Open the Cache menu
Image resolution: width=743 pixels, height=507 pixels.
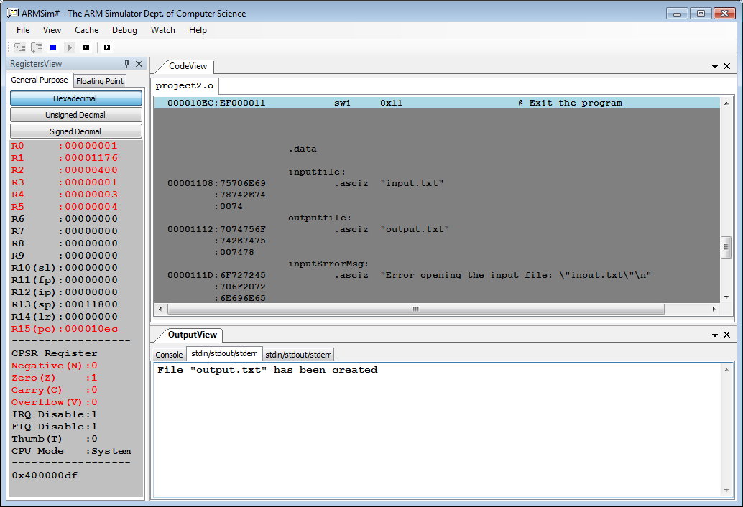pyautogui.click(x=86, y=30)
